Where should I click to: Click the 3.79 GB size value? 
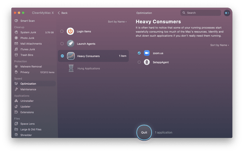pos(49,32)
